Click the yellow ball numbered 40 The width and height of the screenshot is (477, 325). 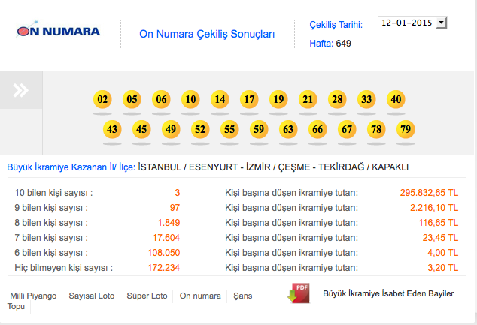[x=396, y=99]
